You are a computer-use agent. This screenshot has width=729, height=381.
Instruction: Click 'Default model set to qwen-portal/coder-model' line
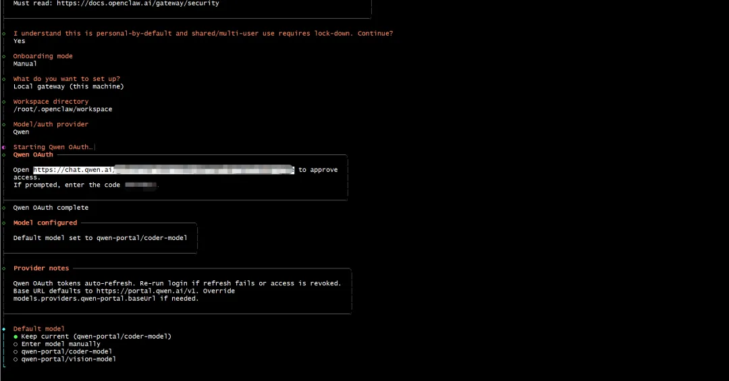(100, 238)
